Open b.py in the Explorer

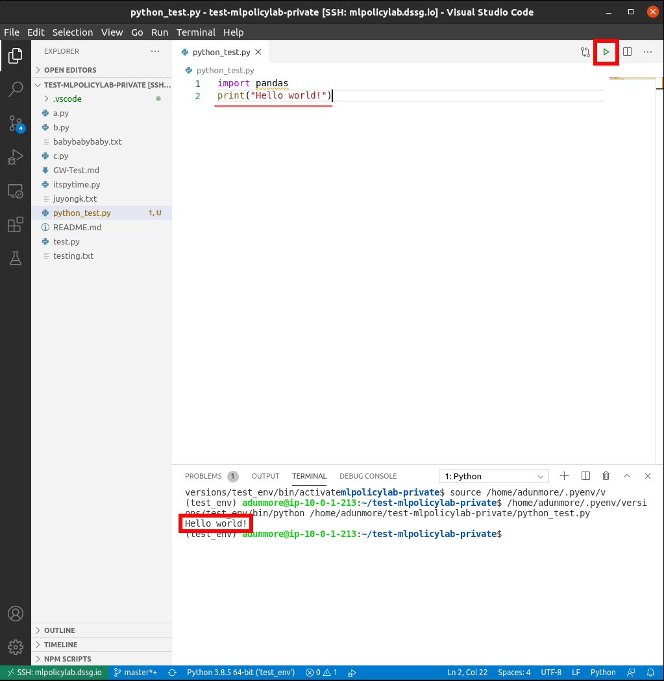(x=101, y=127)
